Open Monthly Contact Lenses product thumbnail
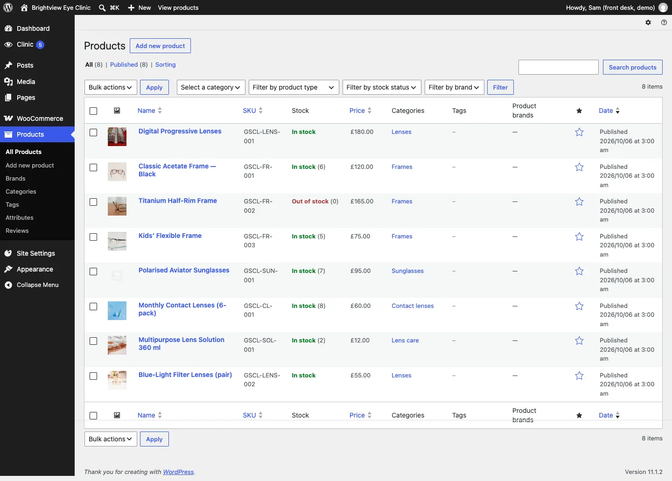This screenshot has width=672, height=481. point(117,311)
